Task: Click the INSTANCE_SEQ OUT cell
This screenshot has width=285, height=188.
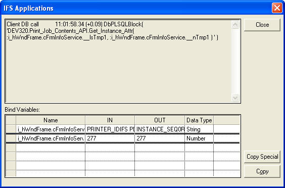Action: (160, 129)
